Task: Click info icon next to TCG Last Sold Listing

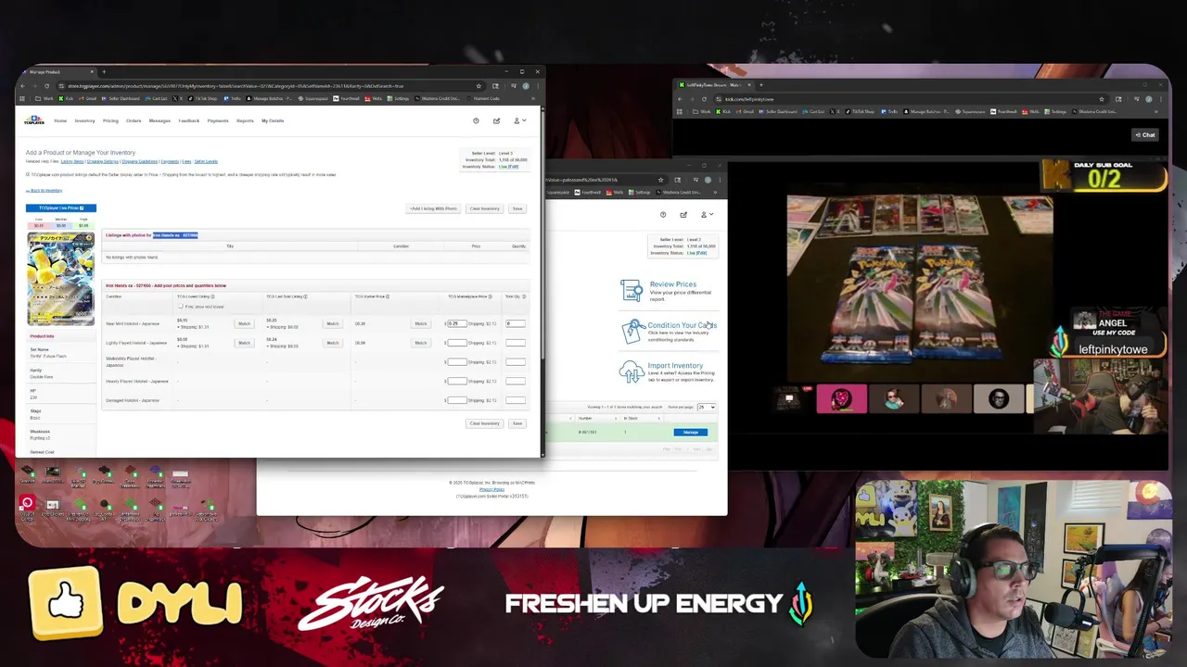Action: point(305,296)
